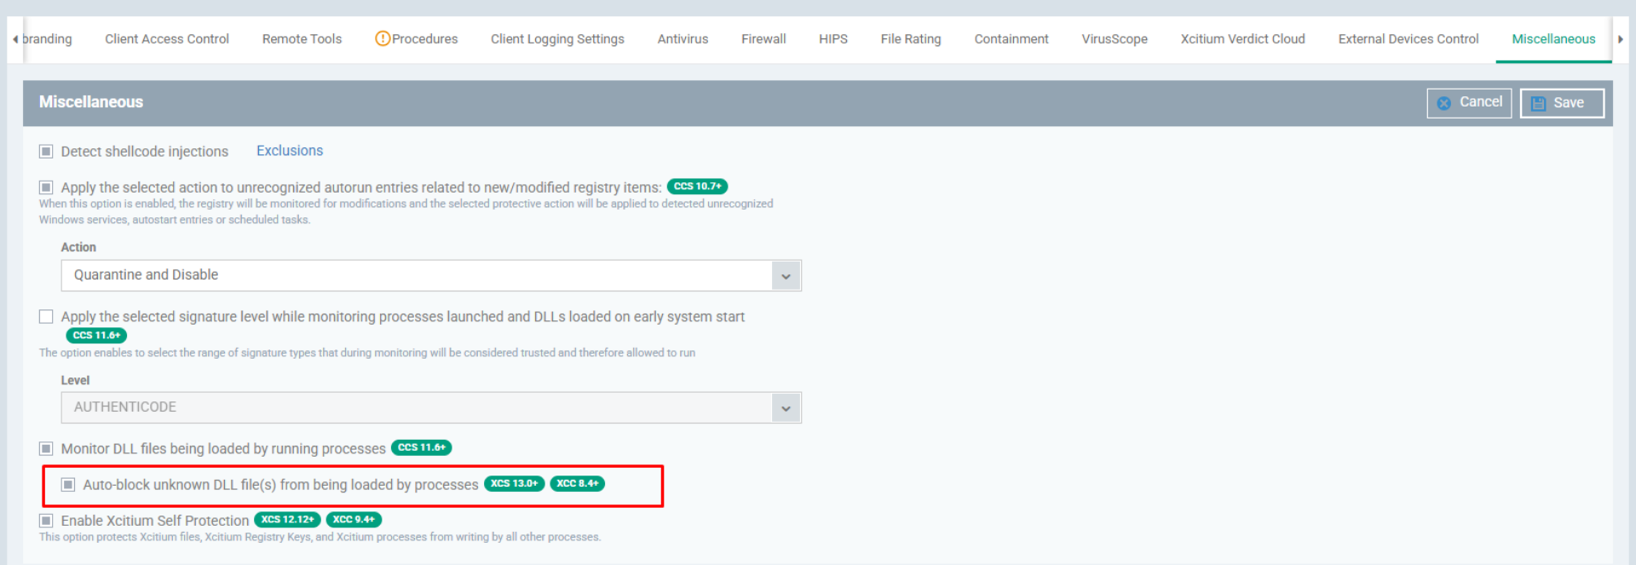
Task: Switch to Client Access Control tab
Action: [x=167, y=39]
